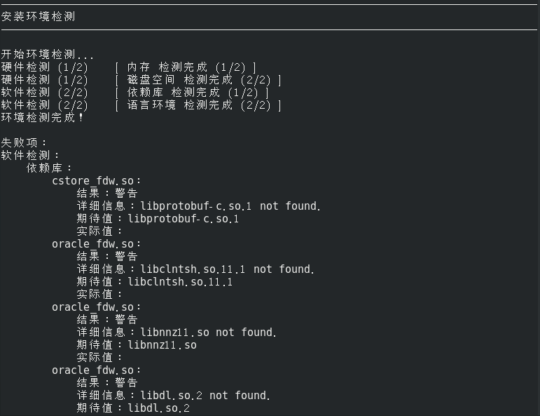Click the 开始环境检测... line
The height and width of the screenshot is (416, 540).
(x=47, y=54)
